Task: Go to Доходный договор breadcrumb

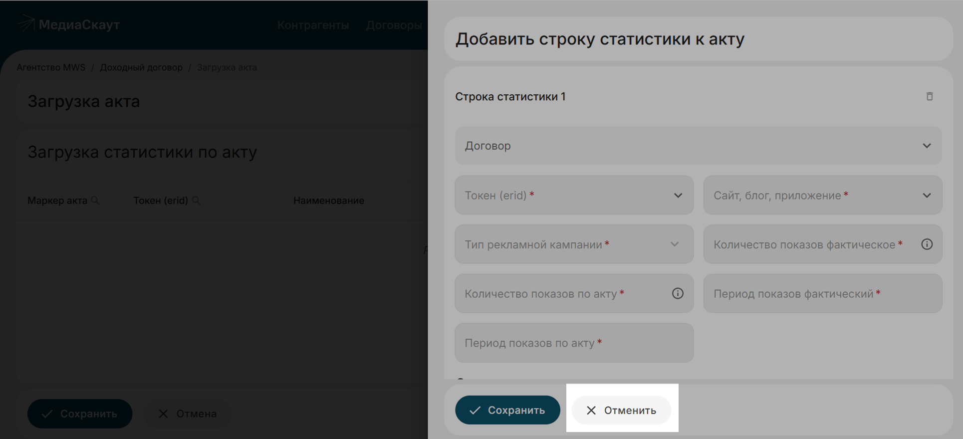Action: (x=141, y=67)
